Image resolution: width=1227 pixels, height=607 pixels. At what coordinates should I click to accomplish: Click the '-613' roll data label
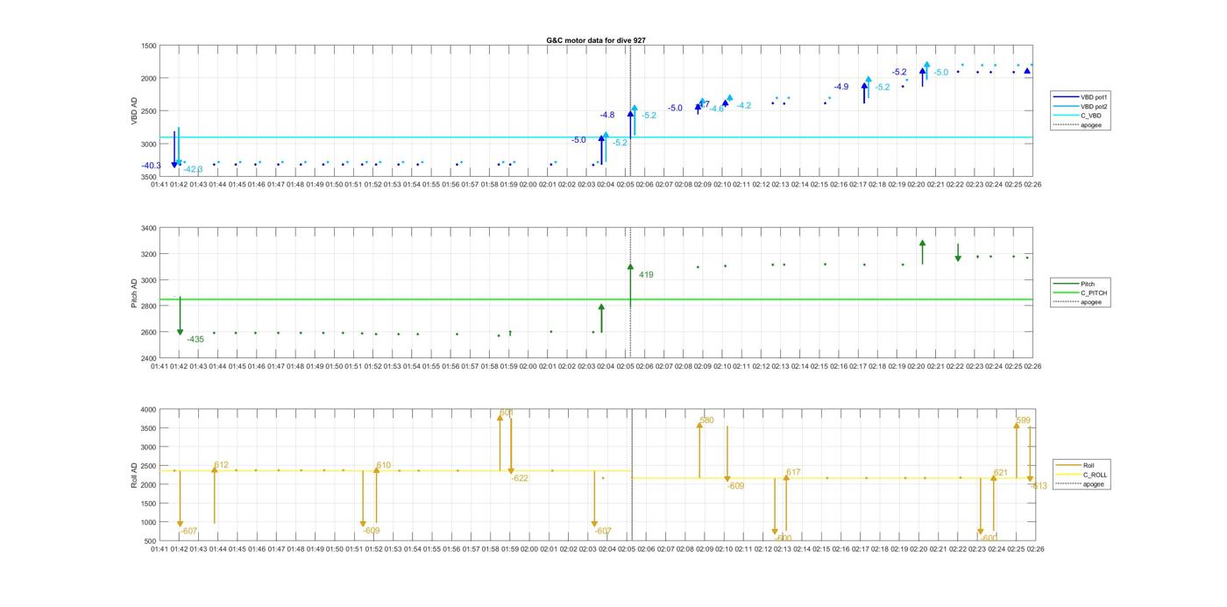1039,485
